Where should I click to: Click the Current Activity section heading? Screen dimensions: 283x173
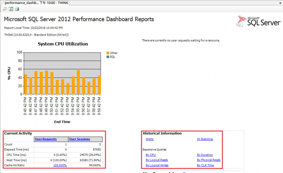coord(18,133)
